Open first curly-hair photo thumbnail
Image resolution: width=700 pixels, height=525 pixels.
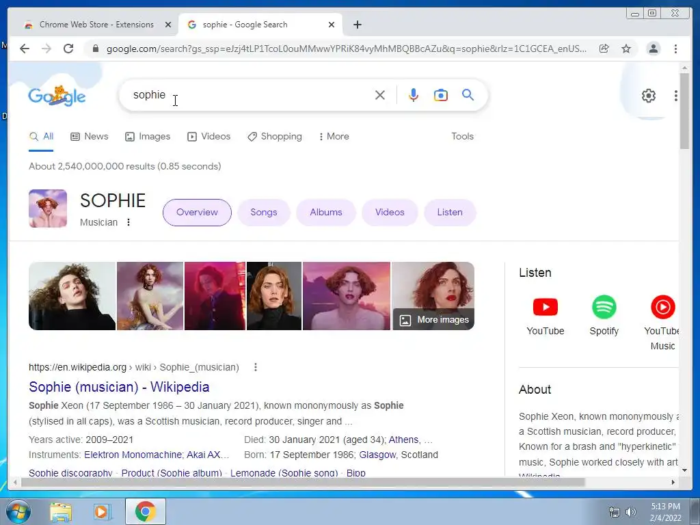(72, 296)
